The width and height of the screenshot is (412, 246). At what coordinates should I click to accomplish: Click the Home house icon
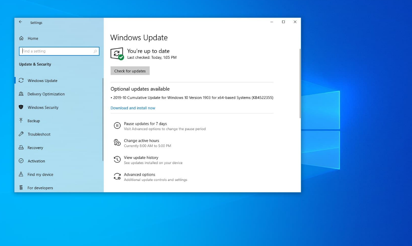(x=21, y=38)
